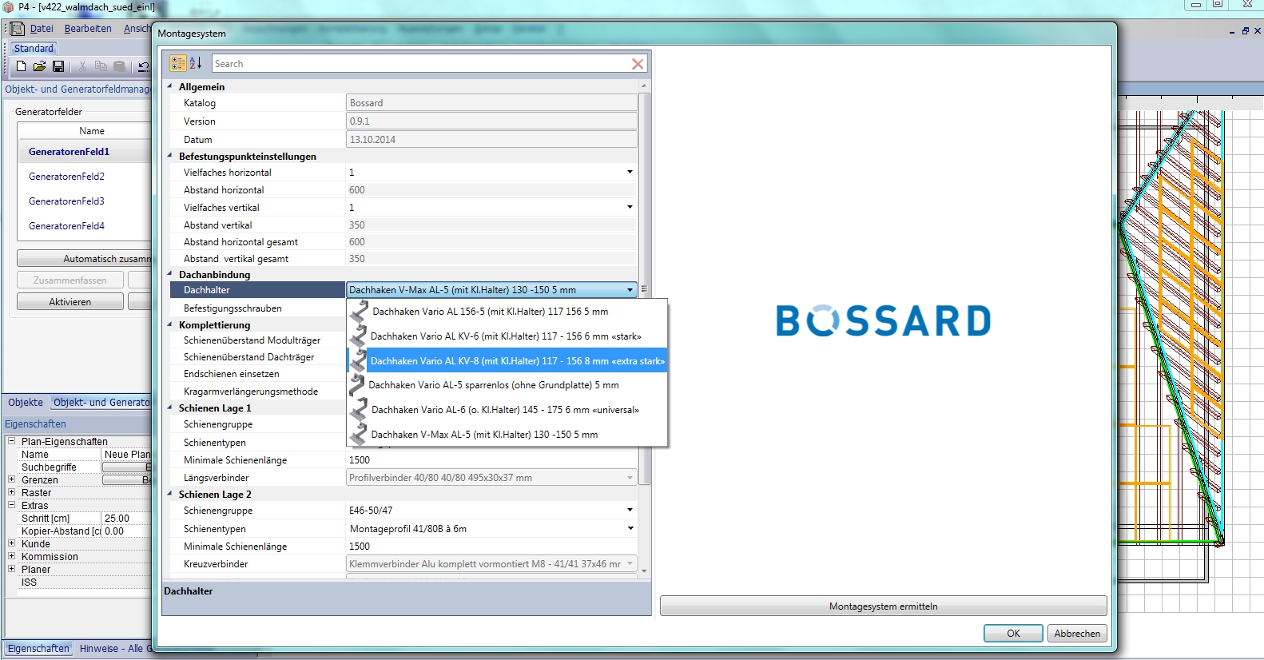This screenshot has height=660, width=1264.
Task: Save the project with the floppy disk icon
Action: point(58,66)
